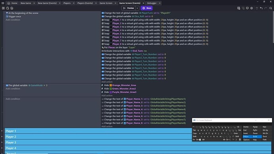Toggle the Caps key on On-Screen Keyboard
This screenshot has height=154, width=274.
195,133
